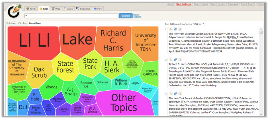Select the 'Woods' green cluster
Viewport: 268px width, 119px height.
tap(51, 87)
